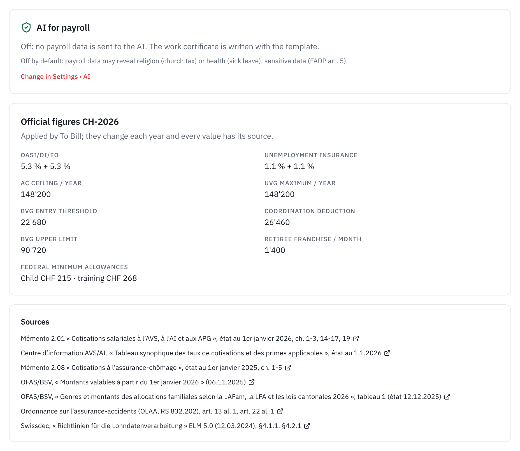Open Change in Settings › AI link
The width and height of the screenshot is (520, 451).
pyautogui.click(x=55, y=77)
